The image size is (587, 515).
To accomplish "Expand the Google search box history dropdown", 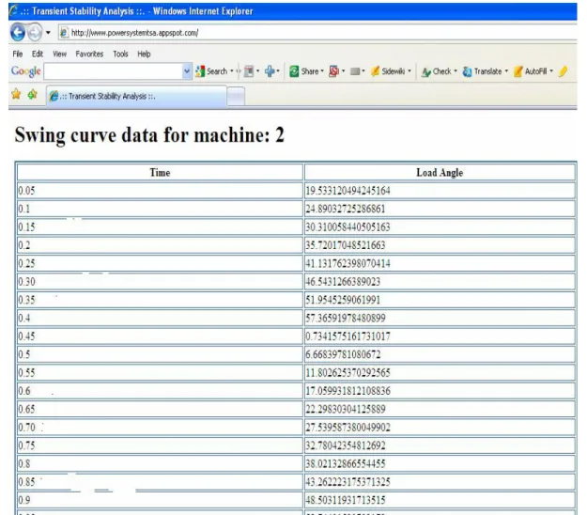I will [x=187, y=71].
